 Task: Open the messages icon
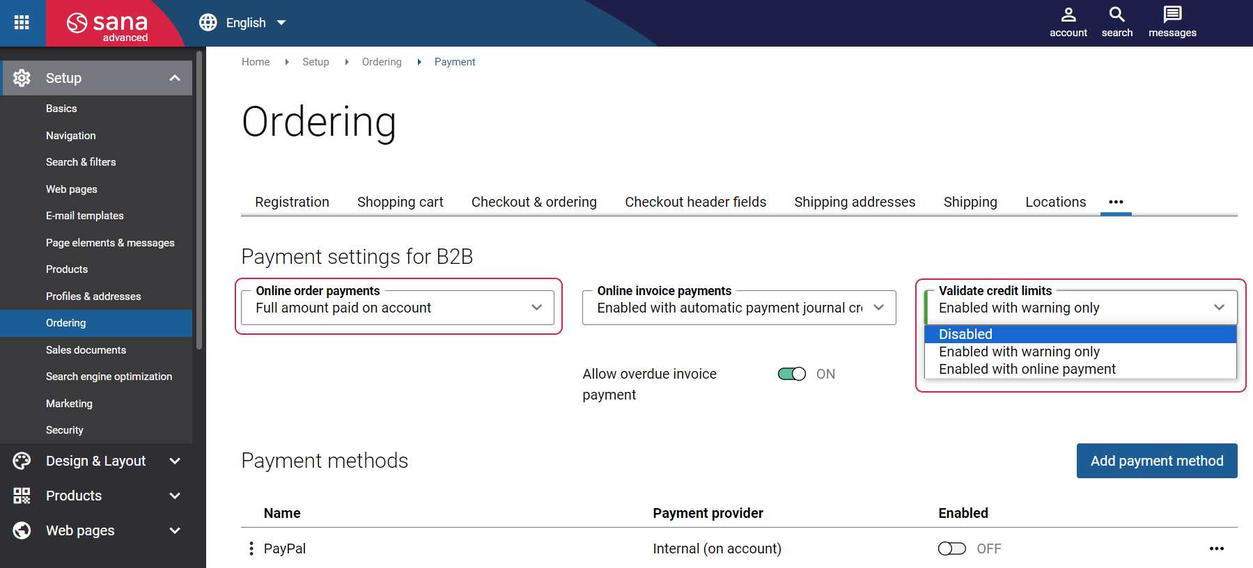[x=1172, y=22]
